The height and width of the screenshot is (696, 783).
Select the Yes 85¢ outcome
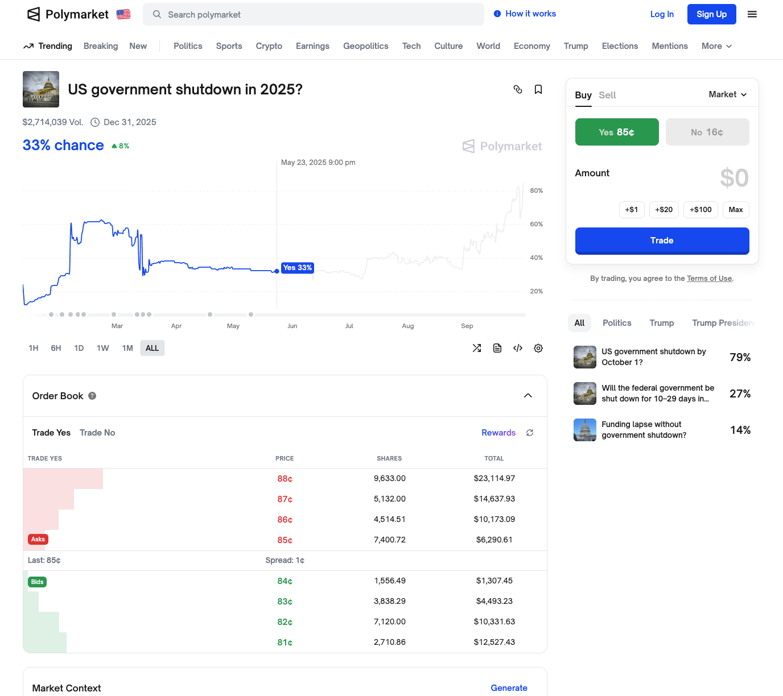pos(617,132)
